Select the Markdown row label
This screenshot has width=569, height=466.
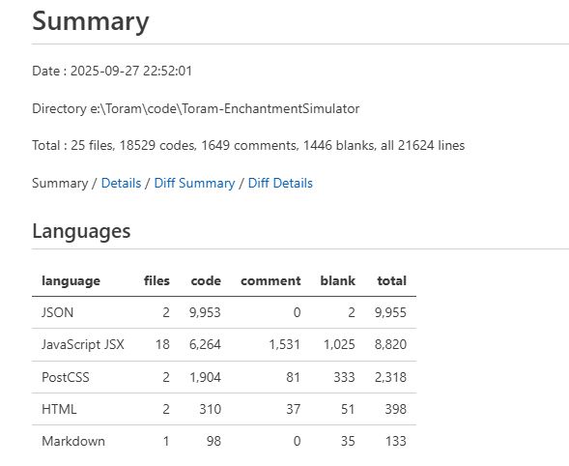pyautogui.click(x=73, y=441)
